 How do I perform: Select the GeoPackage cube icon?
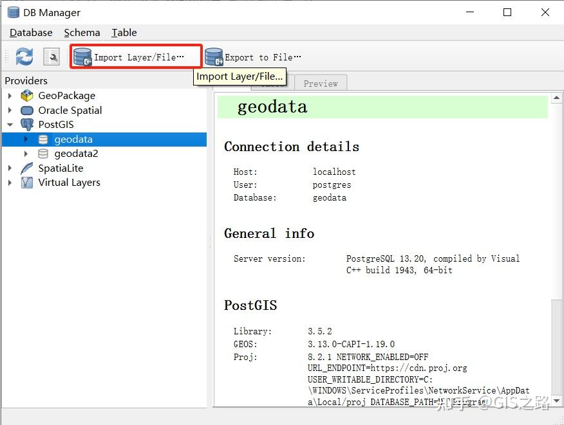tap(26, 95)
